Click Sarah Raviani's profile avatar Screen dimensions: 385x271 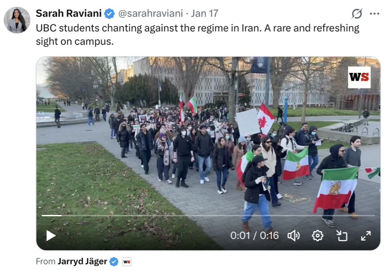(17, 20)
